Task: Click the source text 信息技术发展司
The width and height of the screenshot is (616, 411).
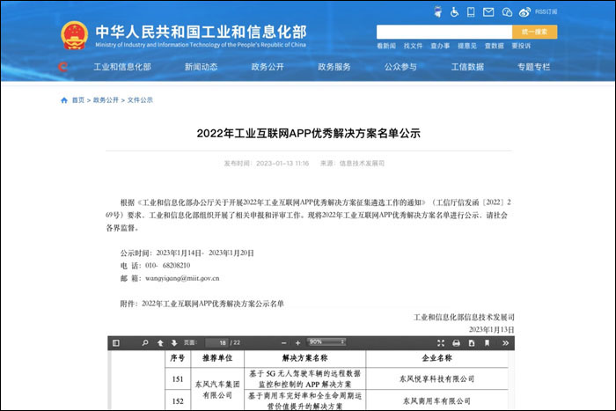Action: tap(362, 164)
